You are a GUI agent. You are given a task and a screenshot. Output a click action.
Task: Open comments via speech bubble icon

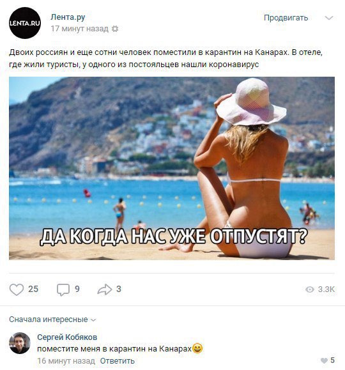click(63, 289)
